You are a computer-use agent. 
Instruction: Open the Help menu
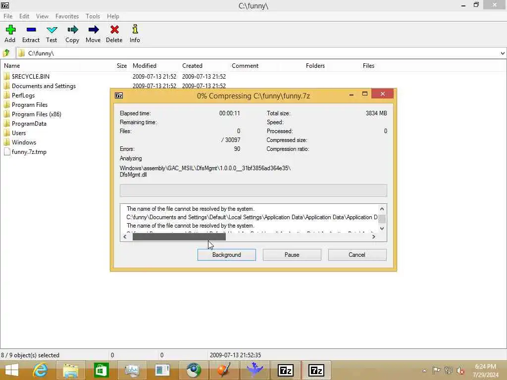point(113,16)
